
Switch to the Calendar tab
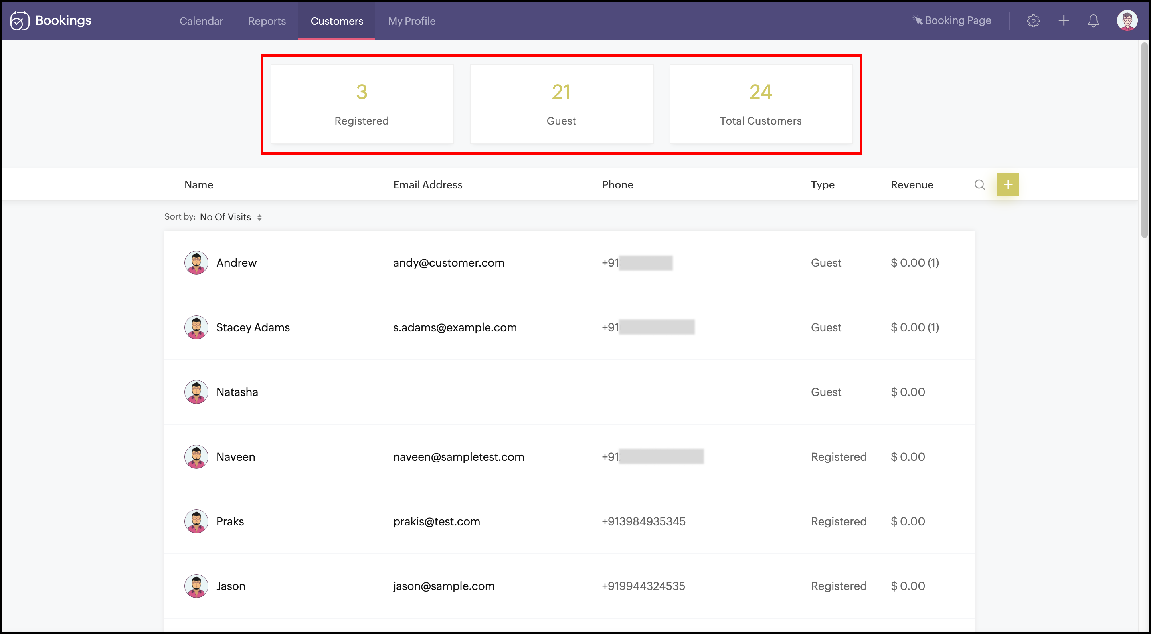[201, 21]
